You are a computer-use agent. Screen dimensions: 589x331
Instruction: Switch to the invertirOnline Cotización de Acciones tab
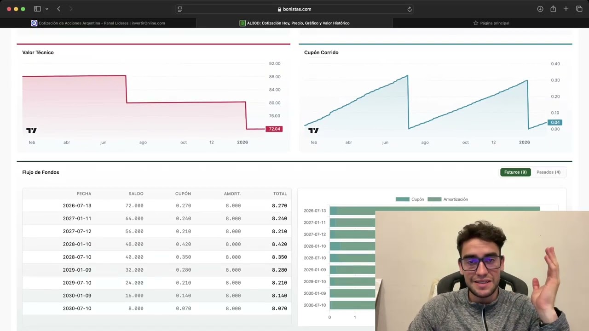[x=98, y=23]
